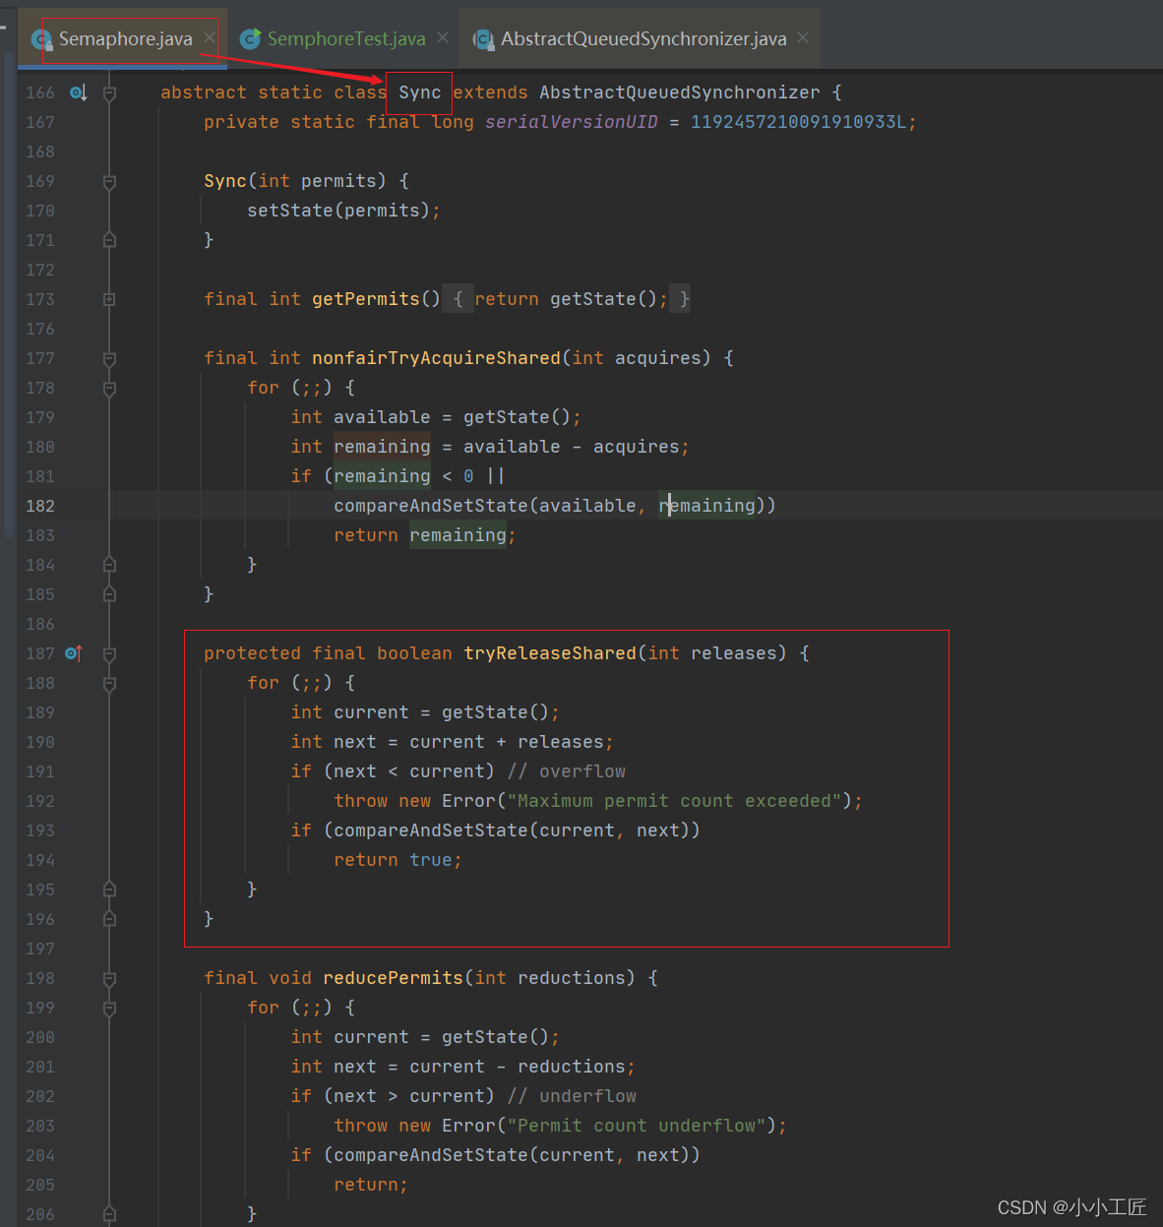Click the 'releases' parameter on line 187

[x=734, y=653]
